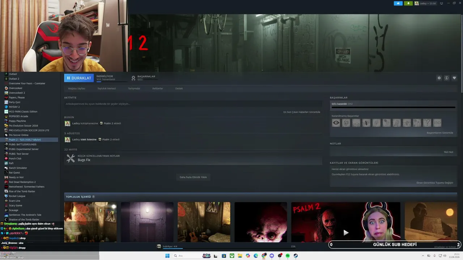The width and height of the screenshot is (463, 260).
Task: Open Ladixy's profile from the library activity entry
Action: pyautogui.click(x=76, y=123)
